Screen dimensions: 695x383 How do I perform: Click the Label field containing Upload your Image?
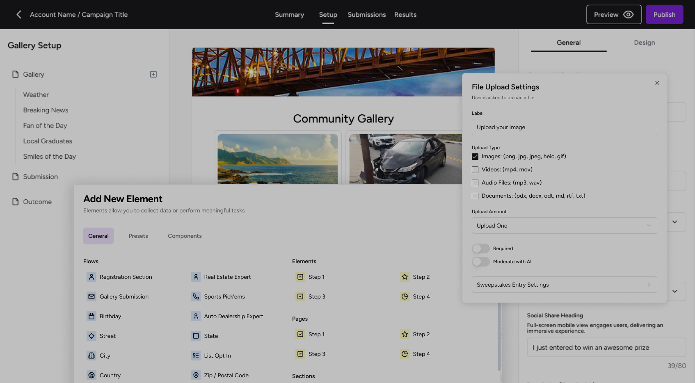click(x=564, y=127)
